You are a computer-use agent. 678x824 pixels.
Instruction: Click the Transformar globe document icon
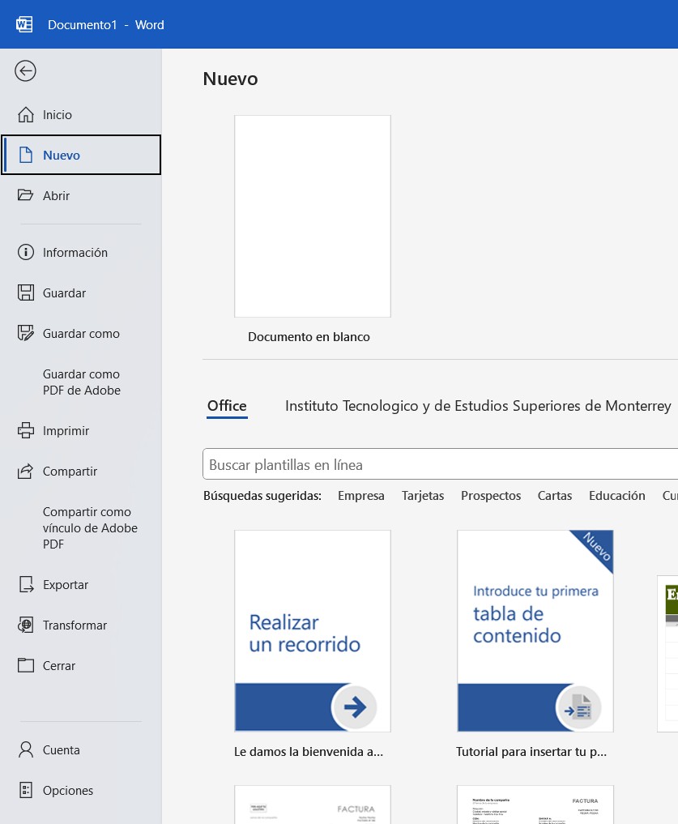pos(26,625)
